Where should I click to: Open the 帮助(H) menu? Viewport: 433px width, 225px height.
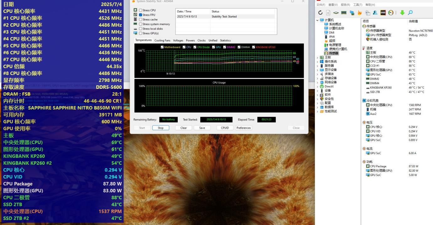[370, 5]
